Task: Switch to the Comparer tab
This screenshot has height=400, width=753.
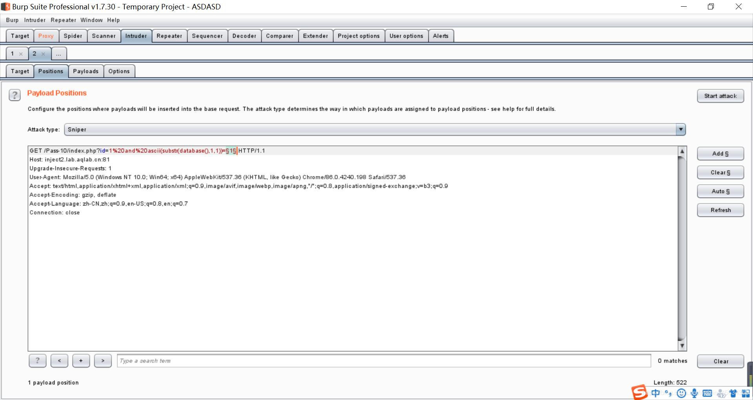Action: (x=280, y=36)
